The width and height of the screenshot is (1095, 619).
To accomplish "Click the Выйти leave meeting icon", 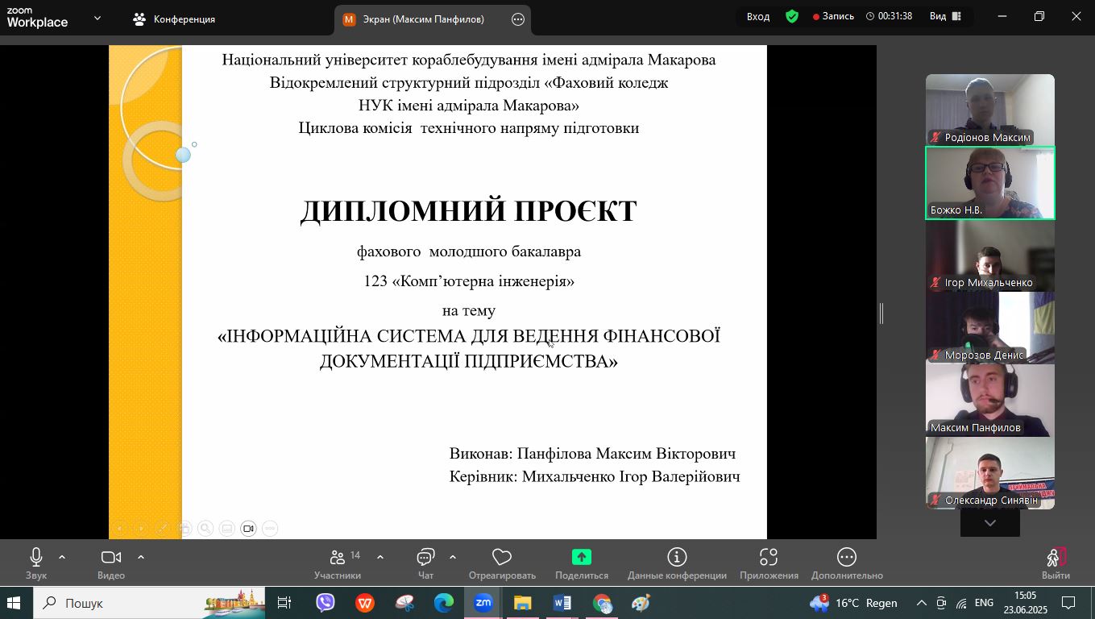I will [1056, 557].
